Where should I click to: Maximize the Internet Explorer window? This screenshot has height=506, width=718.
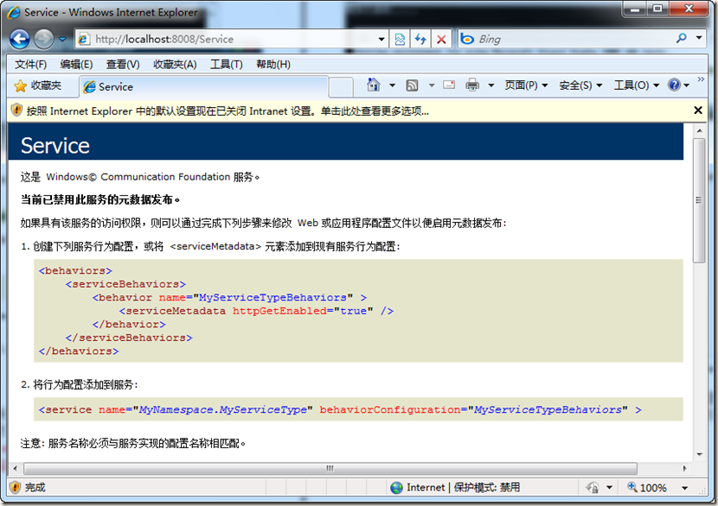[x=657, y=9]
